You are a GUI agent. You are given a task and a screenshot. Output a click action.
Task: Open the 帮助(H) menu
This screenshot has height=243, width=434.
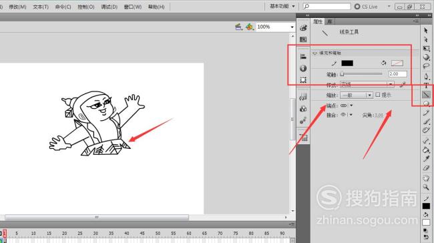(156, 7)
